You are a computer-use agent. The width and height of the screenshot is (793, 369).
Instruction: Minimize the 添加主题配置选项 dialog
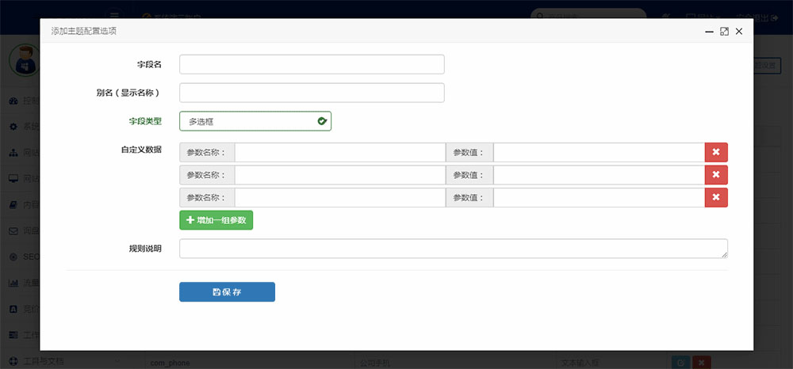(709, 31)
